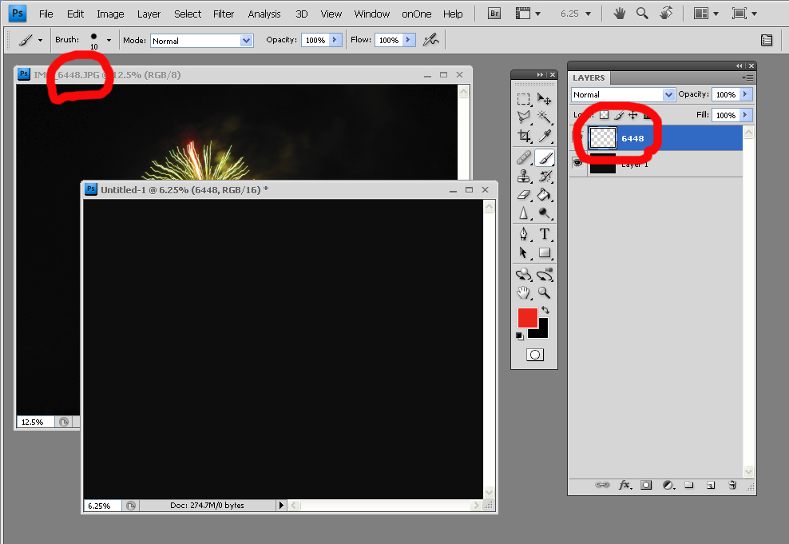The image size is (789, 544).
Task: Activate the Pen tool
Action: [x=523, y=234]
